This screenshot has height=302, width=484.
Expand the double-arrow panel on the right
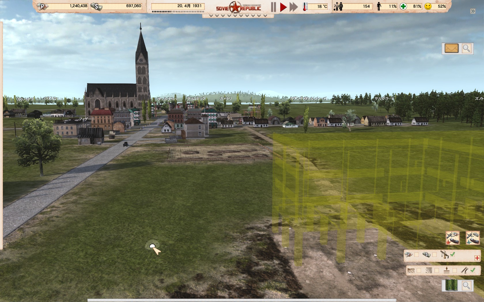coord(473,11)
